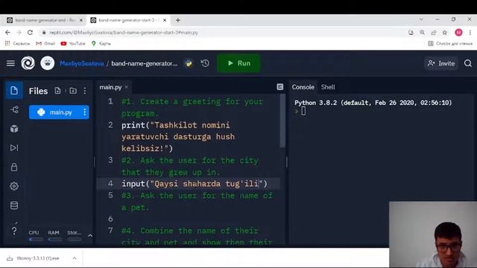Invite collaborators with the Invite button
Screen dimensions: 477x268
point(440,63)
